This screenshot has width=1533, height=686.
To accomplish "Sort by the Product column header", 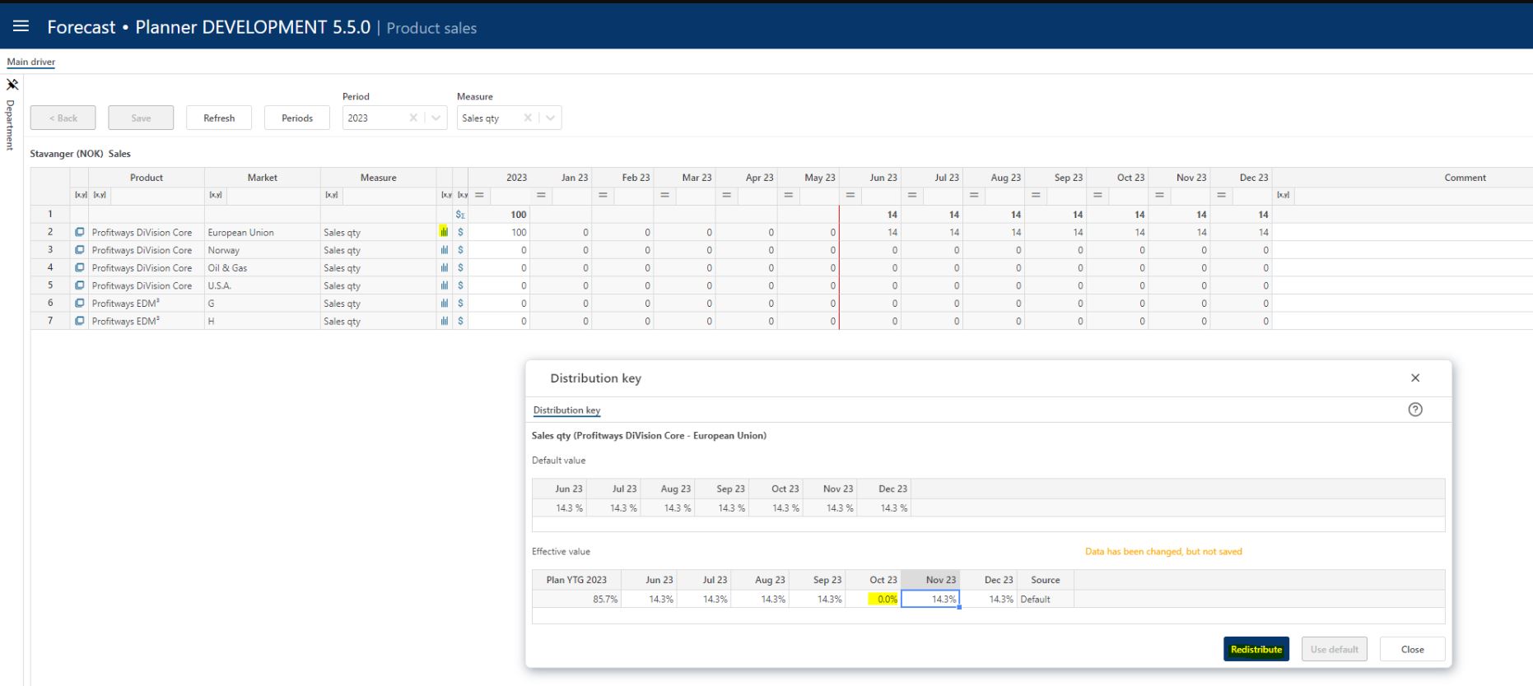I will pos(147,177).
